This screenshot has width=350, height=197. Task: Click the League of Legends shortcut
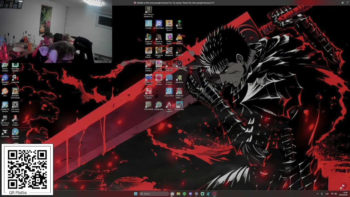point(148,39)
